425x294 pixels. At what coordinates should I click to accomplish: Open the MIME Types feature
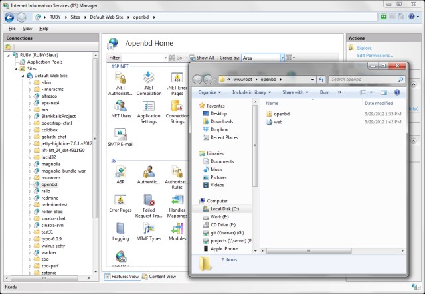(149, 232)
